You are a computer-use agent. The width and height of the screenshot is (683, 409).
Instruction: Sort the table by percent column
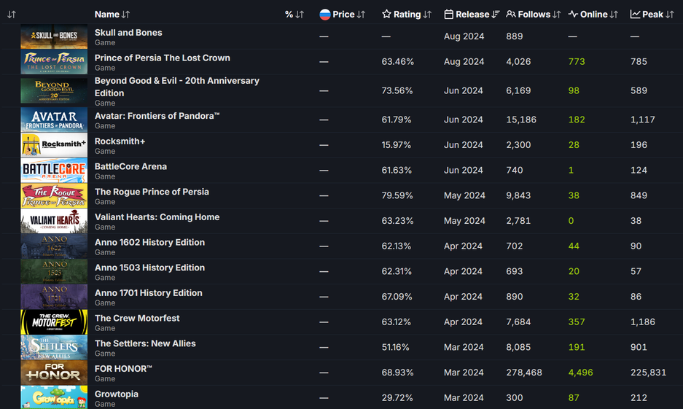pos(294,15)
